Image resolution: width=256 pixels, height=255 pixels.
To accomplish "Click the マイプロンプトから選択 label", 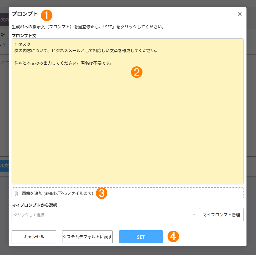I will pyautogui.click(x=34, y=205).
